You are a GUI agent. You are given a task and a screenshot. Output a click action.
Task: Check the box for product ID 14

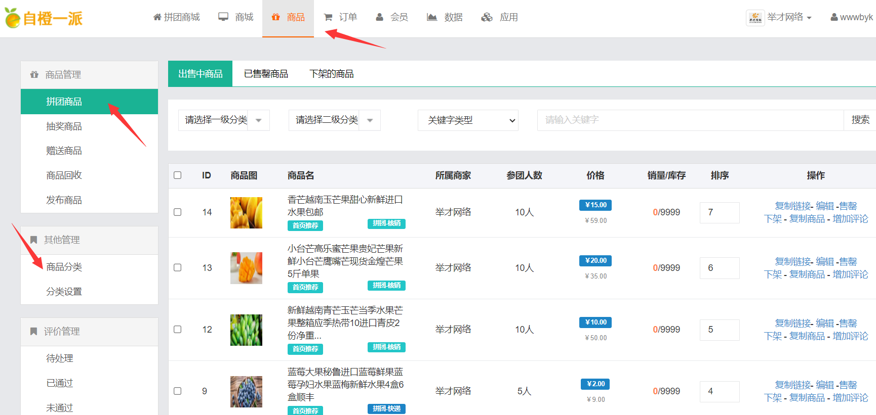coord(177,212)
